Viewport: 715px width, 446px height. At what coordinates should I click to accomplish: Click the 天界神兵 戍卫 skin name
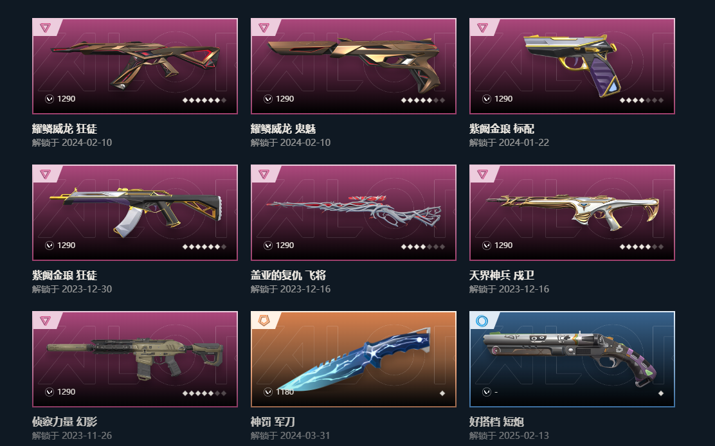(502, 275)
